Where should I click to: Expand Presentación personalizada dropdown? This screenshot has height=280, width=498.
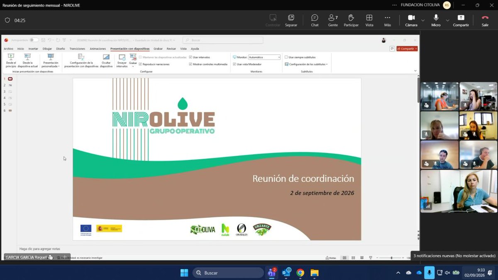(51, 61)
